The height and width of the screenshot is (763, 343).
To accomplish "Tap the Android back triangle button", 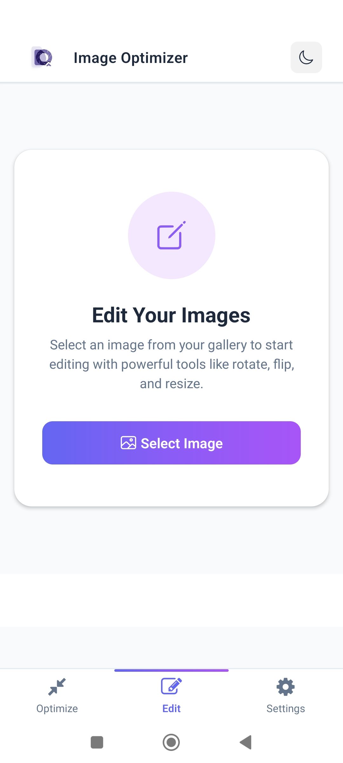I will tap(246, 742).
